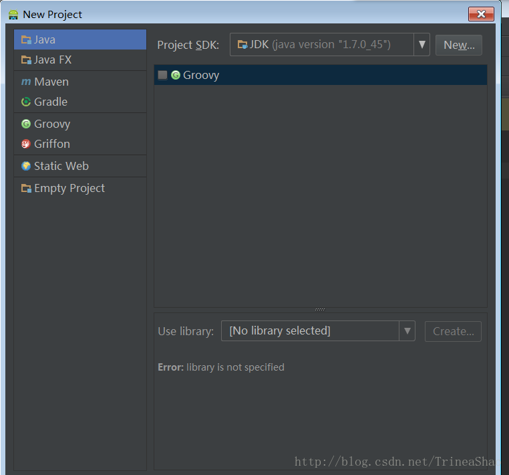Click the Empty Project folder icon
The height and width of the screenshot is (475, 509).
(26, 188)
